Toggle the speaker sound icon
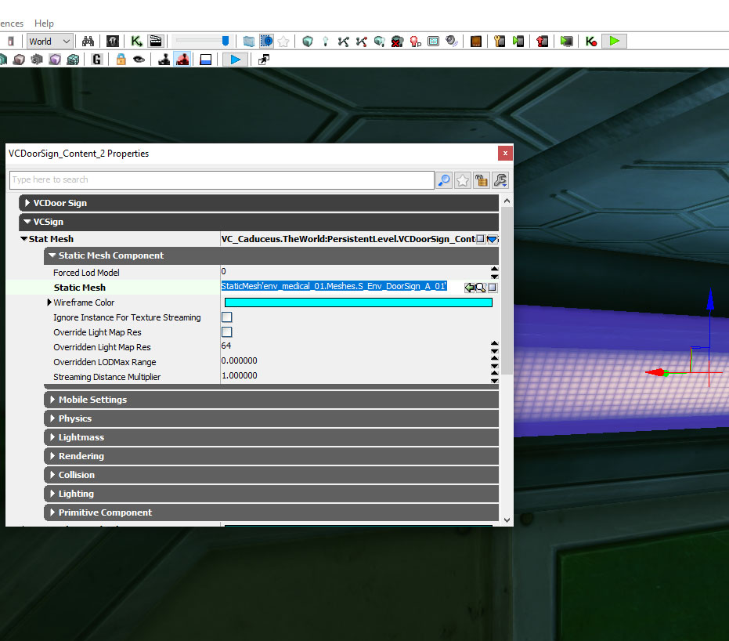The image size is (729, 641). point(452,42)
